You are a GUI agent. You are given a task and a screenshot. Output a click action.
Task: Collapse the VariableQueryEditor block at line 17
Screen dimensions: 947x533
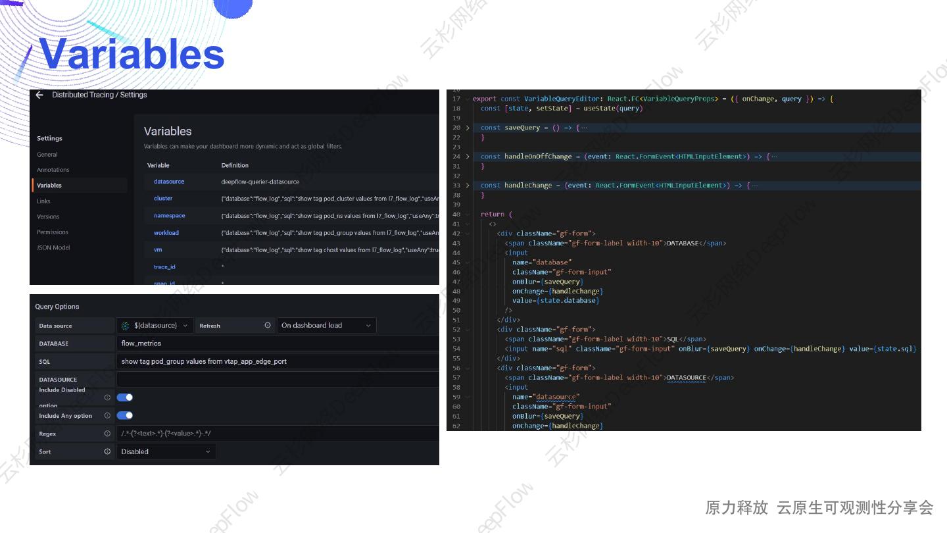click(x=468, y=99)
